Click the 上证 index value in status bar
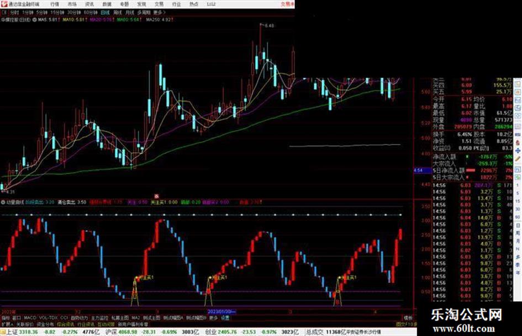Viewport: 522px width, 336px height. 28,332
